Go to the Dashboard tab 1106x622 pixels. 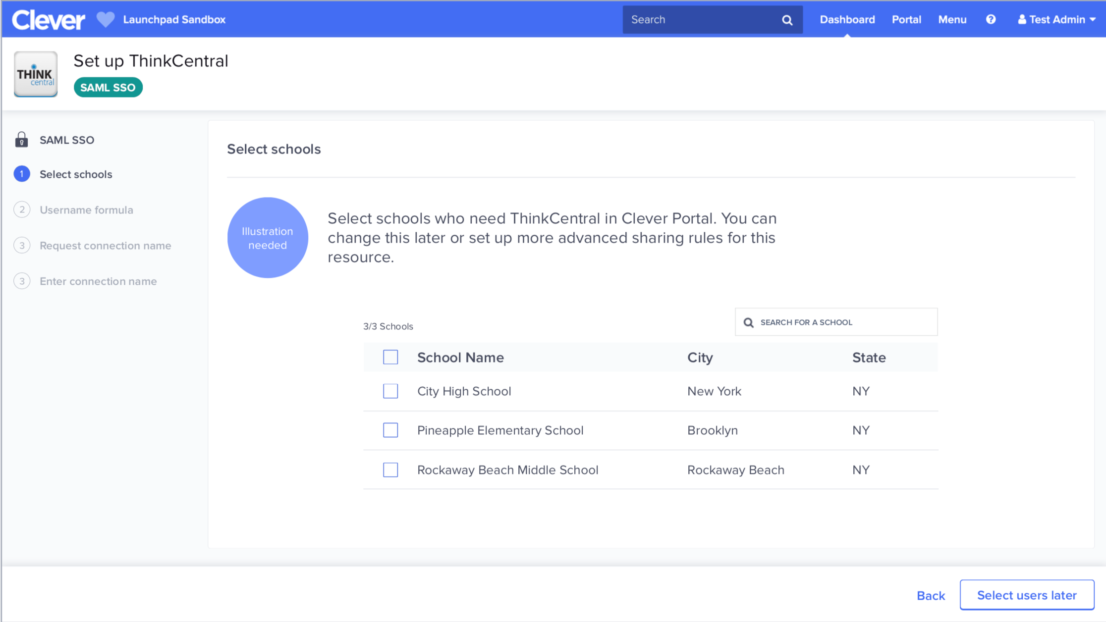click(x=847, y=19)
